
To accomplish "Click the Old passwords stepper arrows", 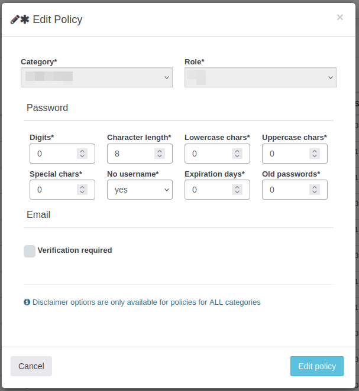I will (315, 190).
